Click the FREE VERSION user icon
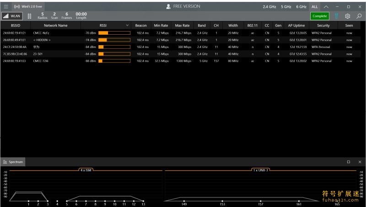 click(168, 6)
